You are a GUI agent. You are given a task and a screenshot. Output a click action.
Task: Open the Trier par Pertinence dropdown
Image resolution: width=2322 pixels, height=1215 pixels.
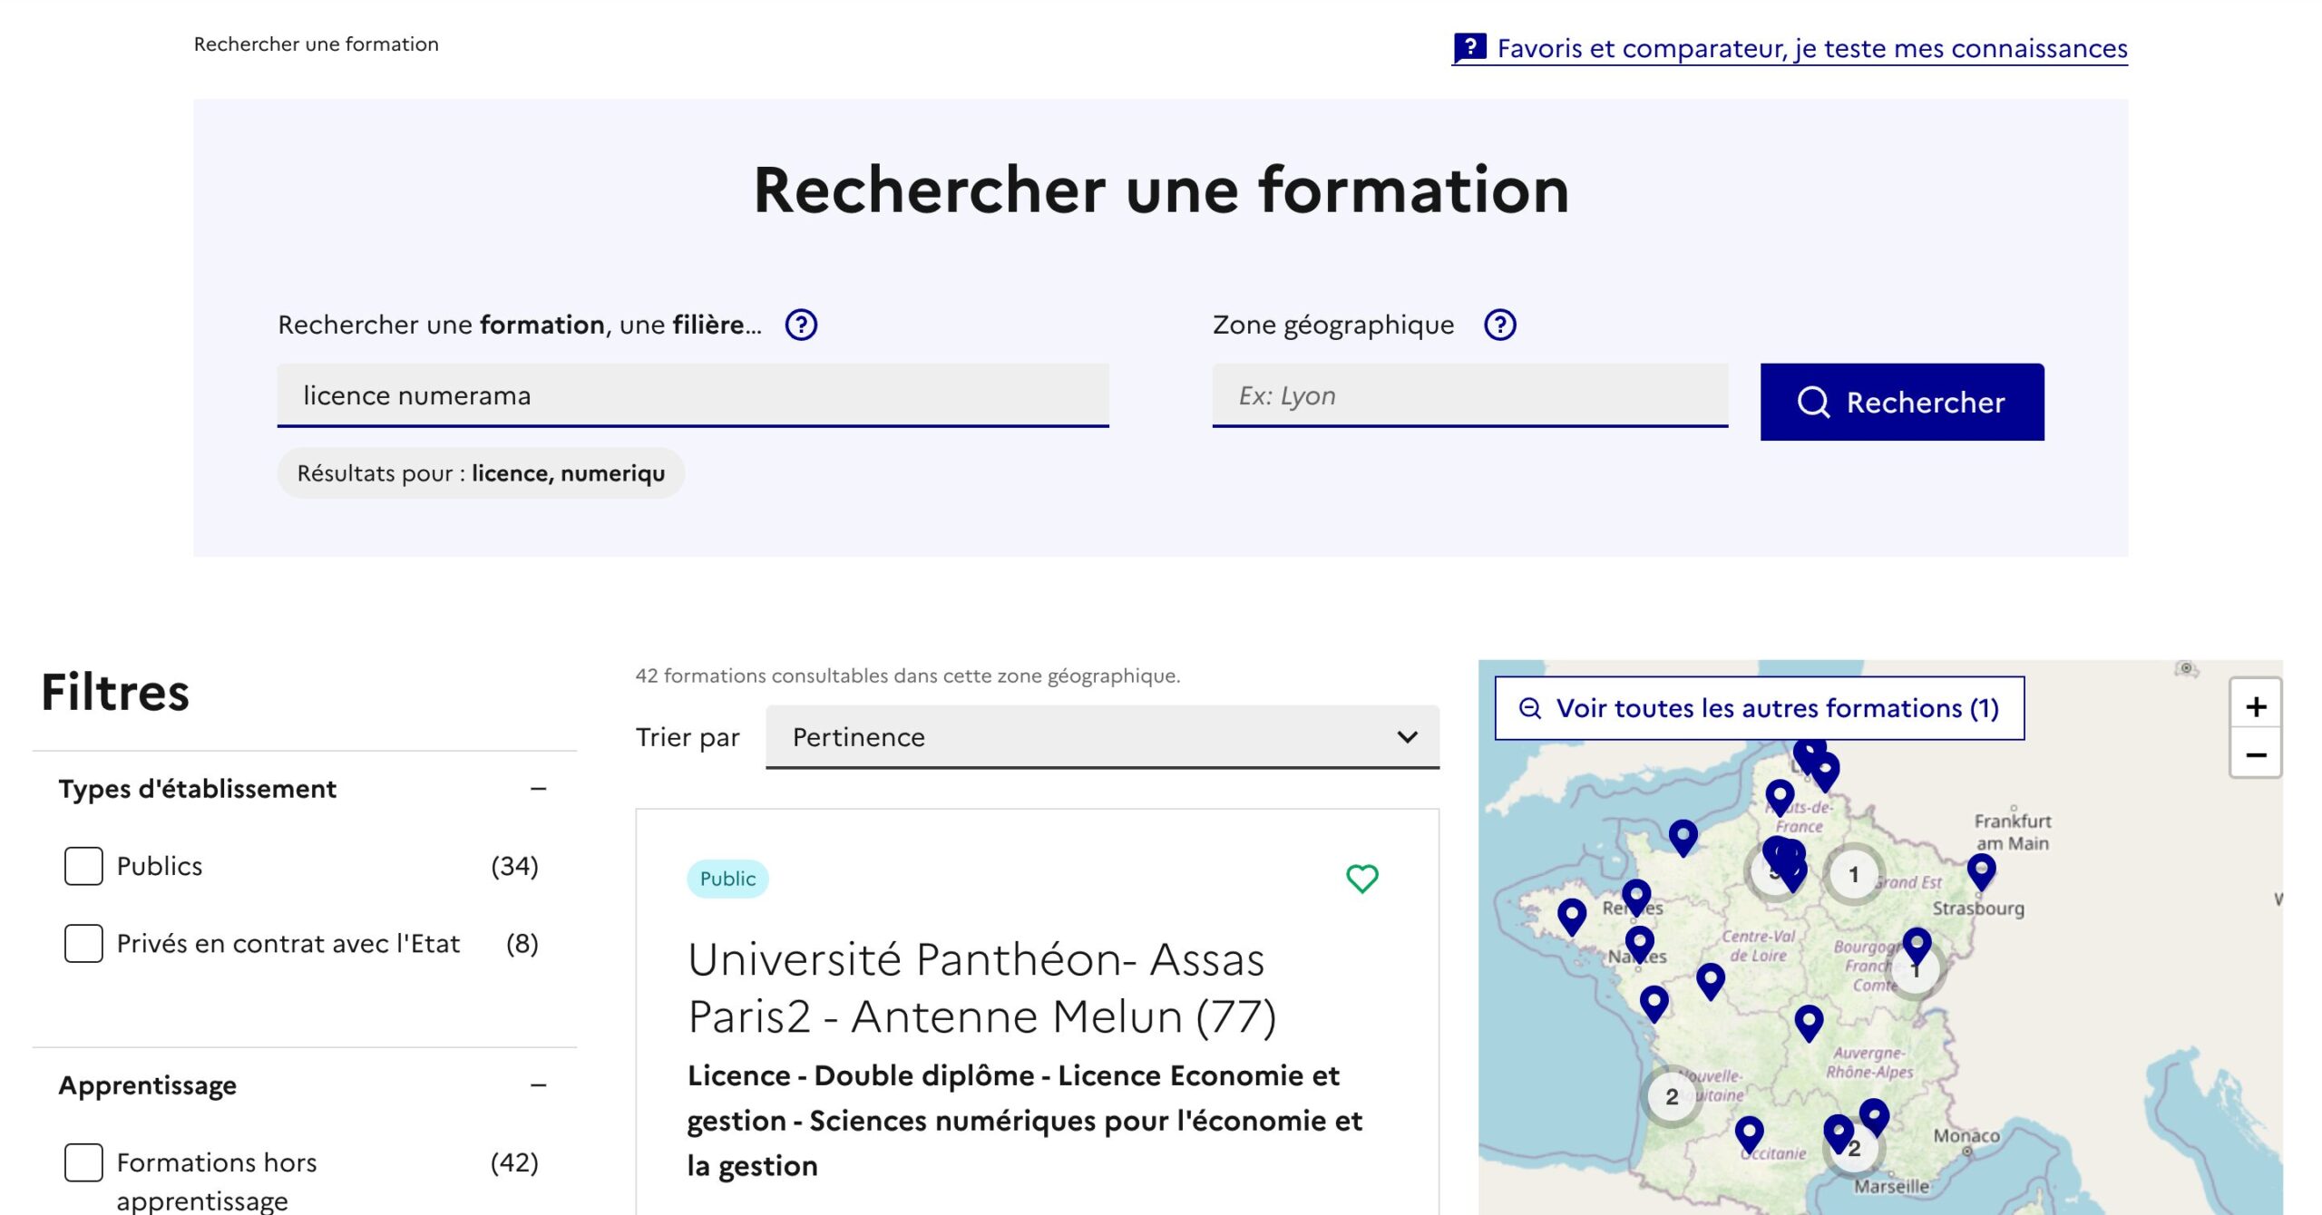[1102, 737]
